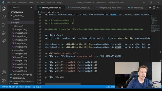Open the Help menu

tap(59, 3)
